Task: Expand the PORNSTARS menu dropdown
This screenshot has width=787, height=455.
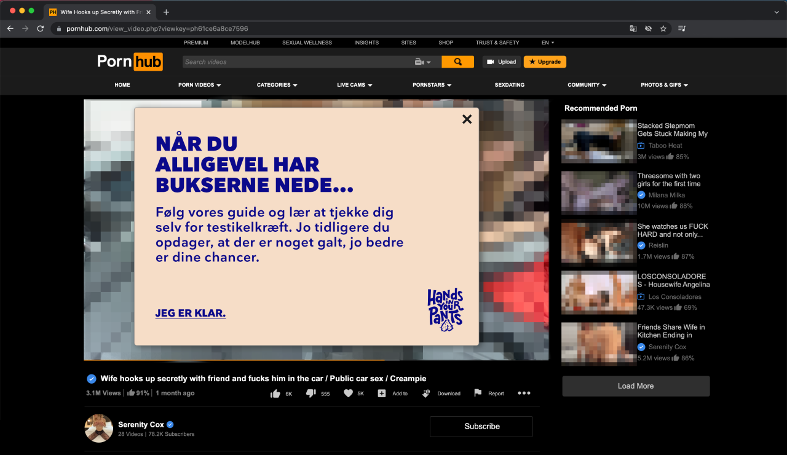Action: [x=432, y=85]
